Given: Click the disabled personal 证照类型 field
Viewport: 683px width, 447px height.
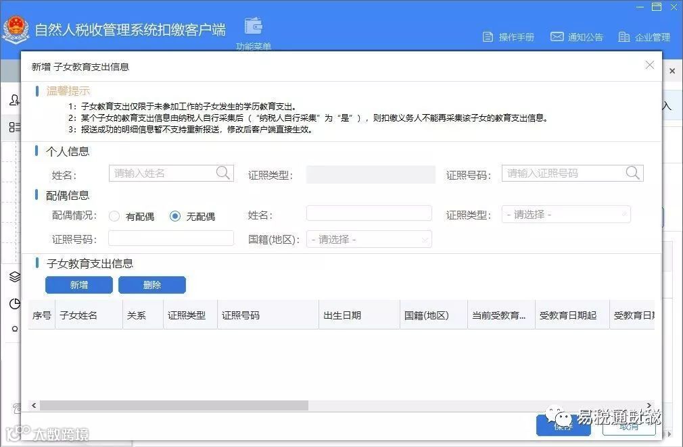Looking at the screenshot, I should tap(371, 174).
